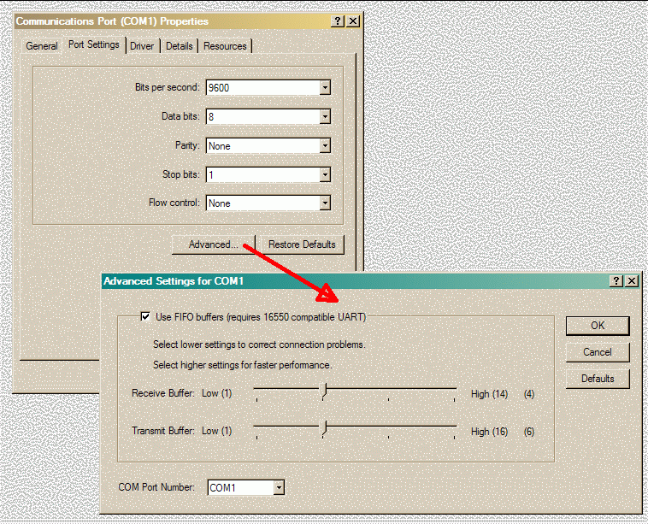648x524 pixels.
Task: Go to the Resources tab
Action: [x=225, y=46]
